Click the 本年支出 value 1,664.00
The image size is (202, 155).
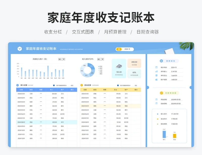[174, 75]
